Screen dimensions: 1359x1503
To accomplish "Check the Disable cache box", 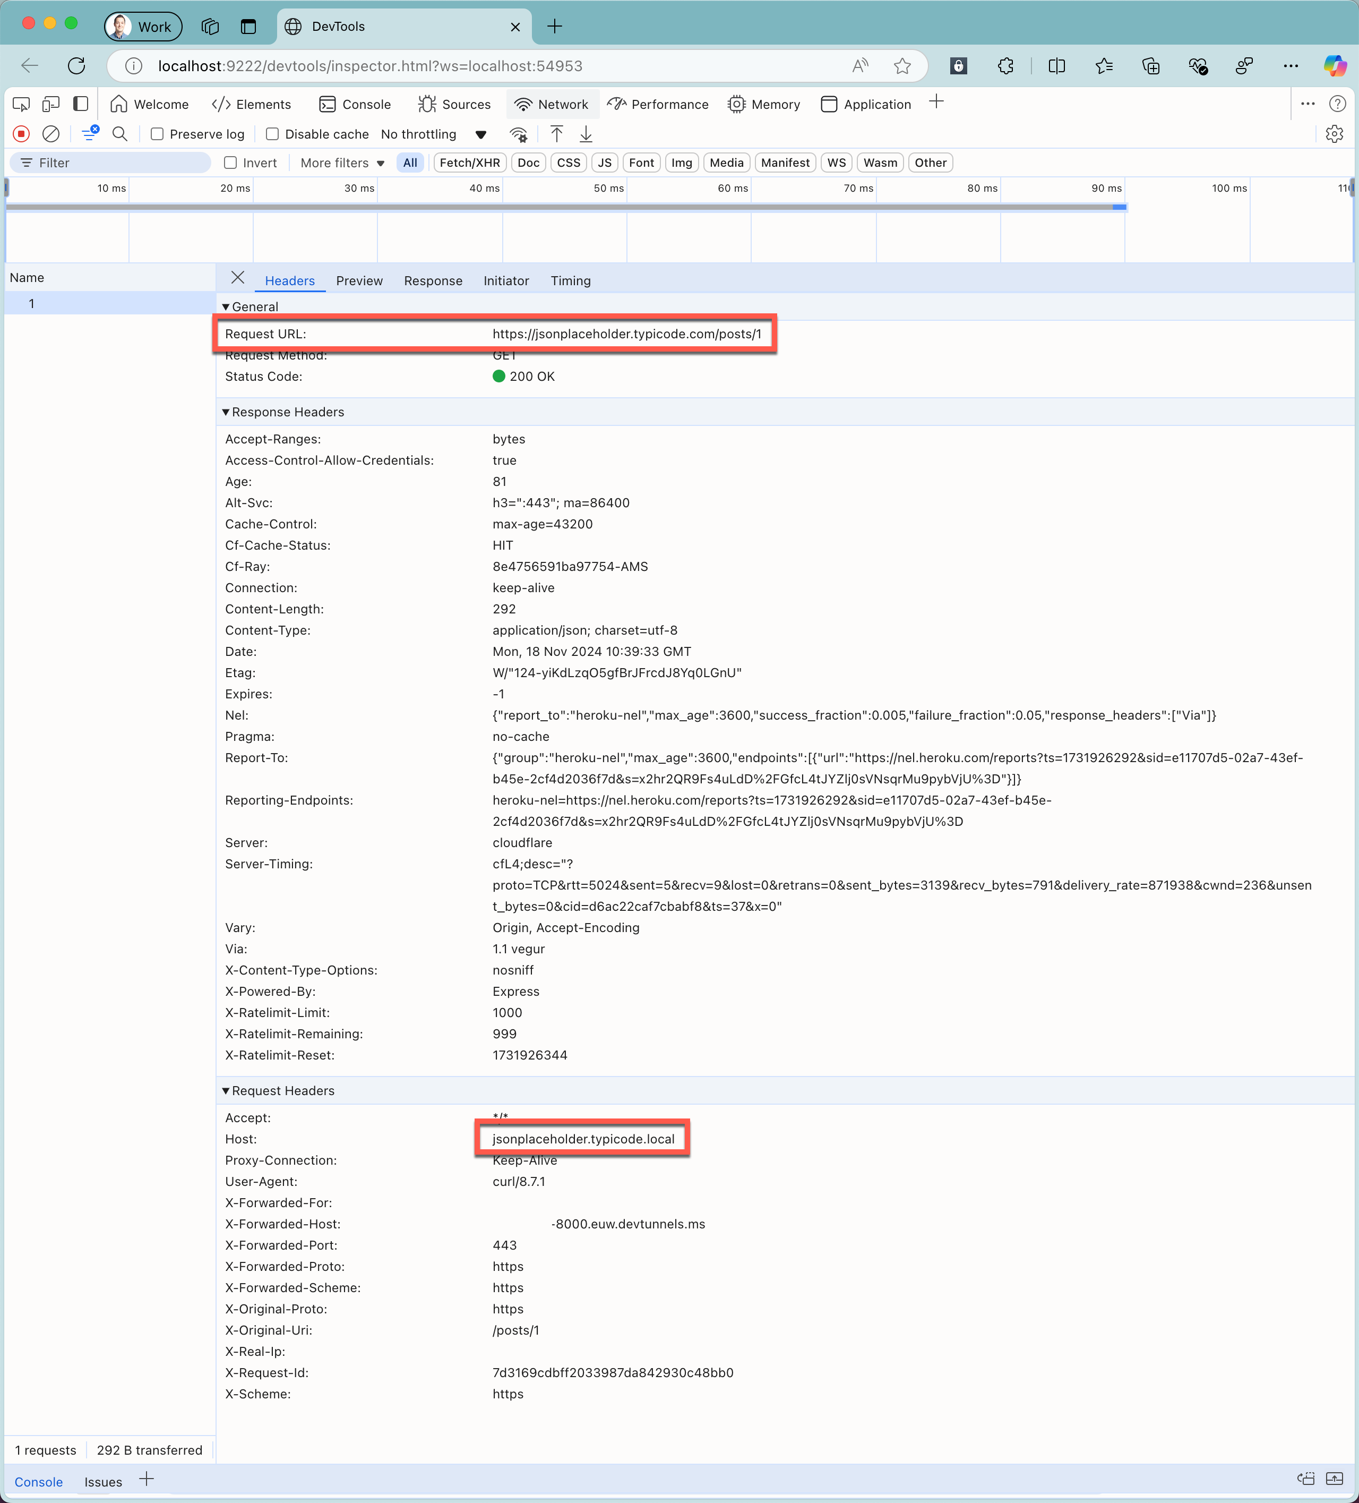I will pyautogui.click(x=273, y=134).
